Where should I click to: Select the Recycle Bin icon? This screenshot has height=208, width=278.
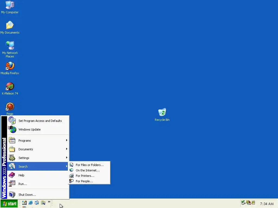coord(162,115)
